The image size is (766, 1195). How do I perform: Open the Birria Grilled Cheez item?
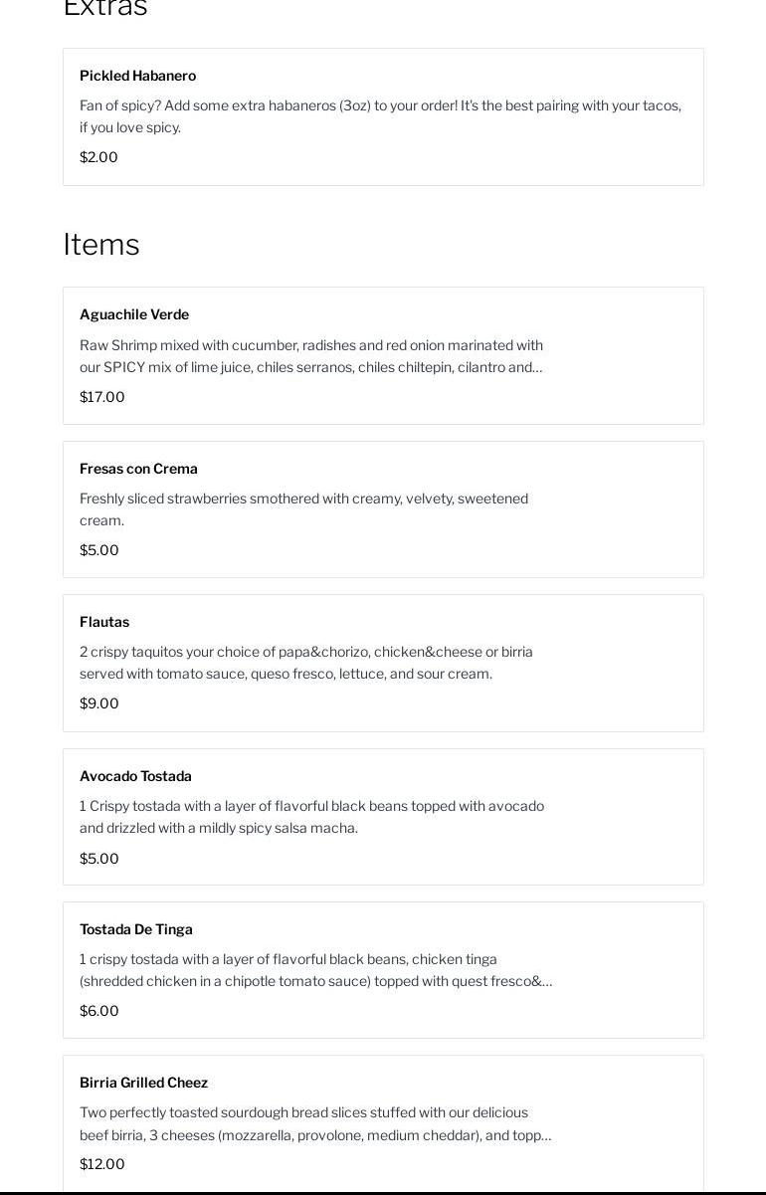tap(143, 1083)
